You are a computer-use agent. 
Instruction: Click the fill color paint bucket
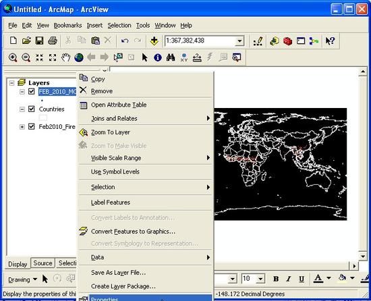pos(343,278)
